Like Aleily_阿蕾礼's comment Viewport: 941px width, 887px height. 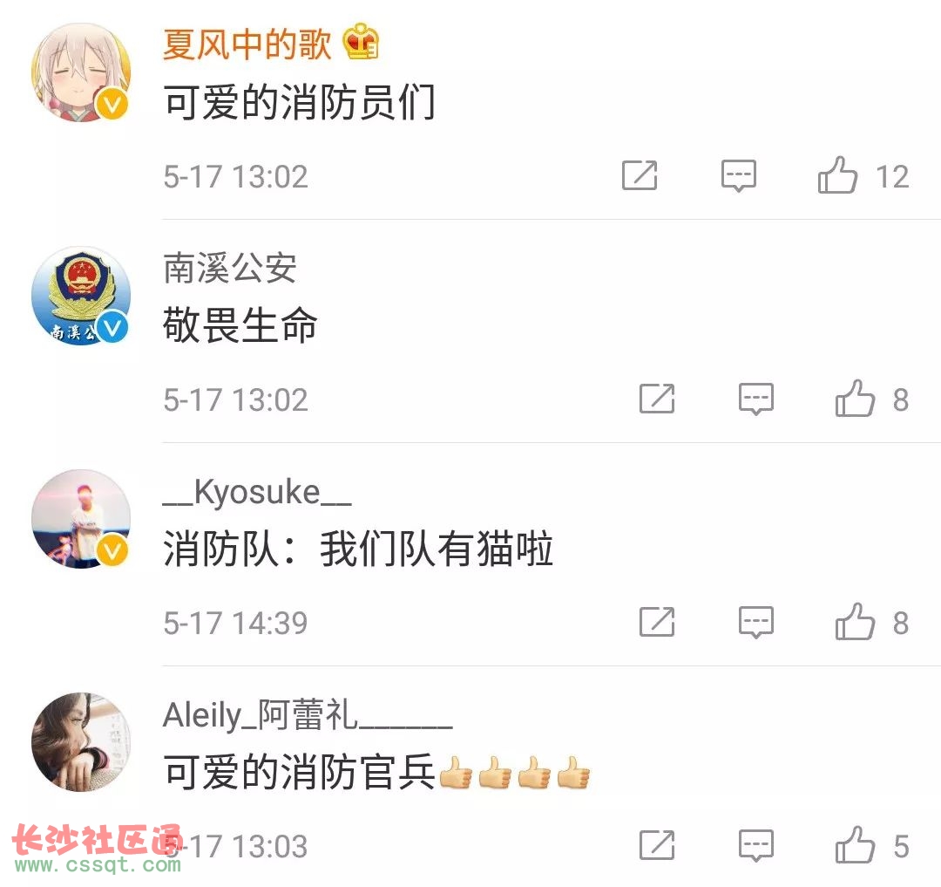[856, 845]
